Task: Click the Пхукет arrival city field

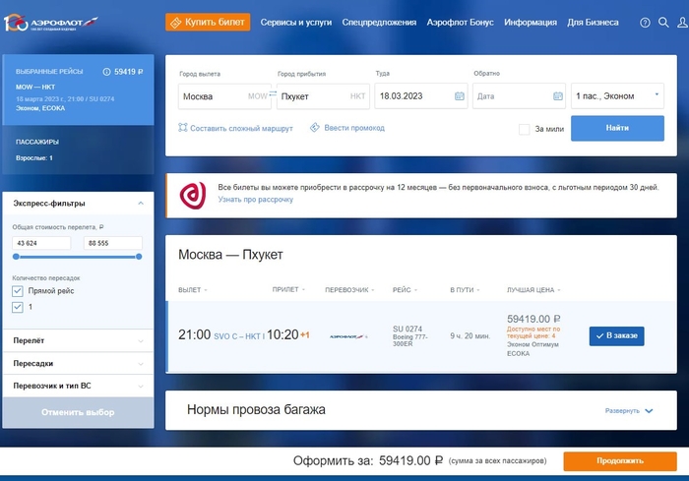Action: [323, 96]
